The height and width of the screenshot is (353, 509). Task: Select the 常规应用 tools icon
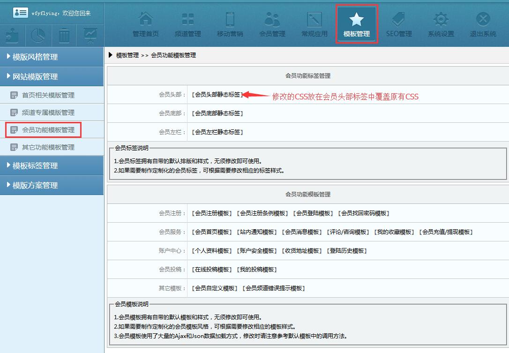(314, 20)
